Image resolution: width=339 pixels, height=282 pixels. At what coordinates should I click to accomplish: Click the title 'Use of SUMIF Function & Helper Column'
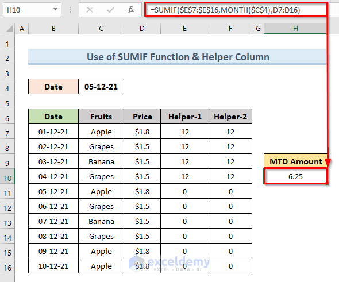tap(178, 57)
